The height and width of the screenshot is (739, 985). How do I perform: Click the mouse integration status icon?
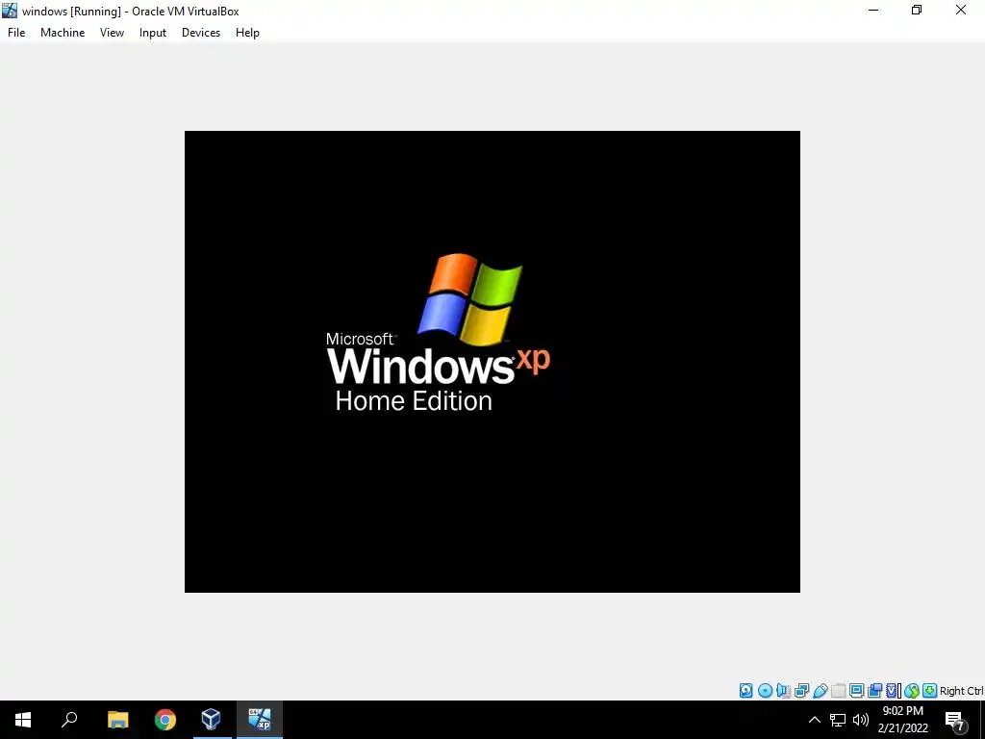tap(912, 691)
